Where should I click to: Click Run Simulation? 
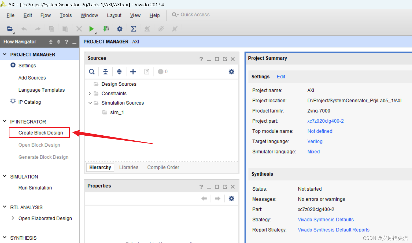[x=35, y=188]
